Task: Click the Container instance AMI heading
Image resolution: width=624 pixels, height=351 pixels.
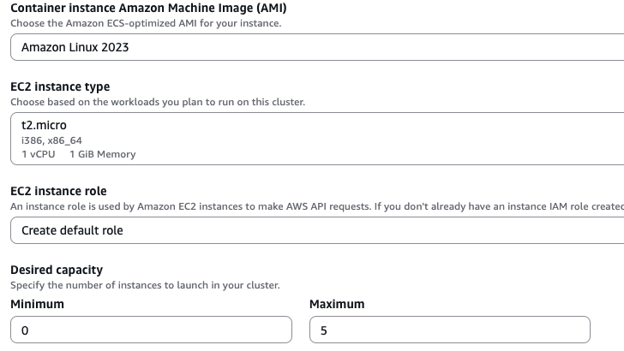Action: pyautogui.click(x=148, y=8)
